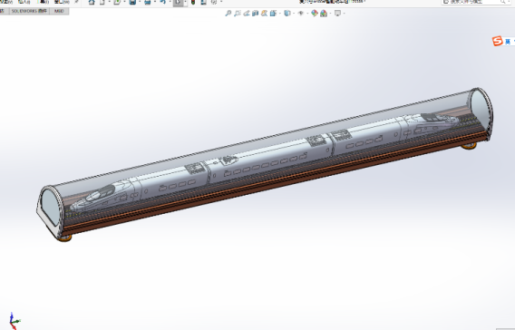This screenshot has height=330, width=515.
Task: Click the File Properties icon
Action: click(204, 2)
